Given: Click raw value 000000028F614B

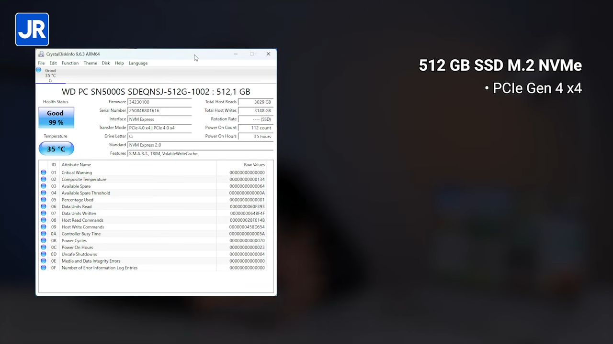Looking at the screenshot, I should (x=247, y=220).
